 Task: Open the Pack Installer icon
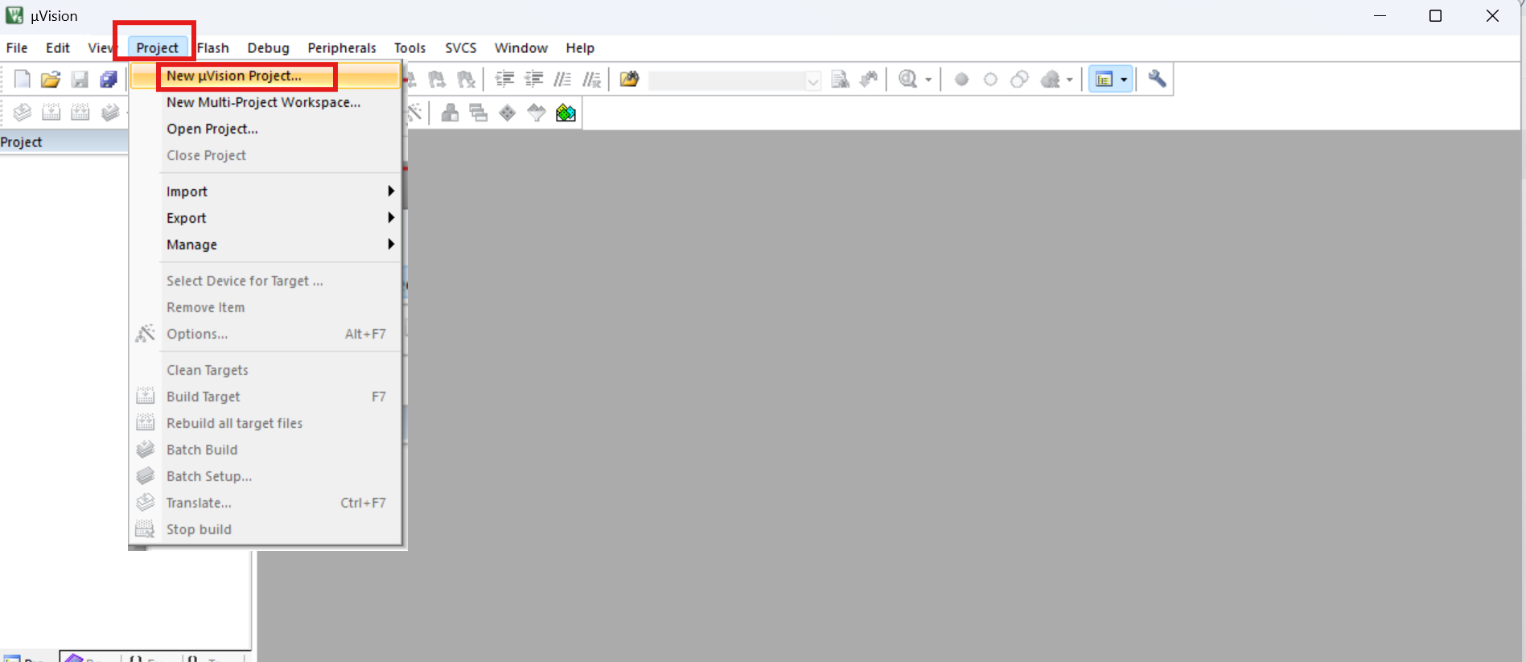point(566,113)
